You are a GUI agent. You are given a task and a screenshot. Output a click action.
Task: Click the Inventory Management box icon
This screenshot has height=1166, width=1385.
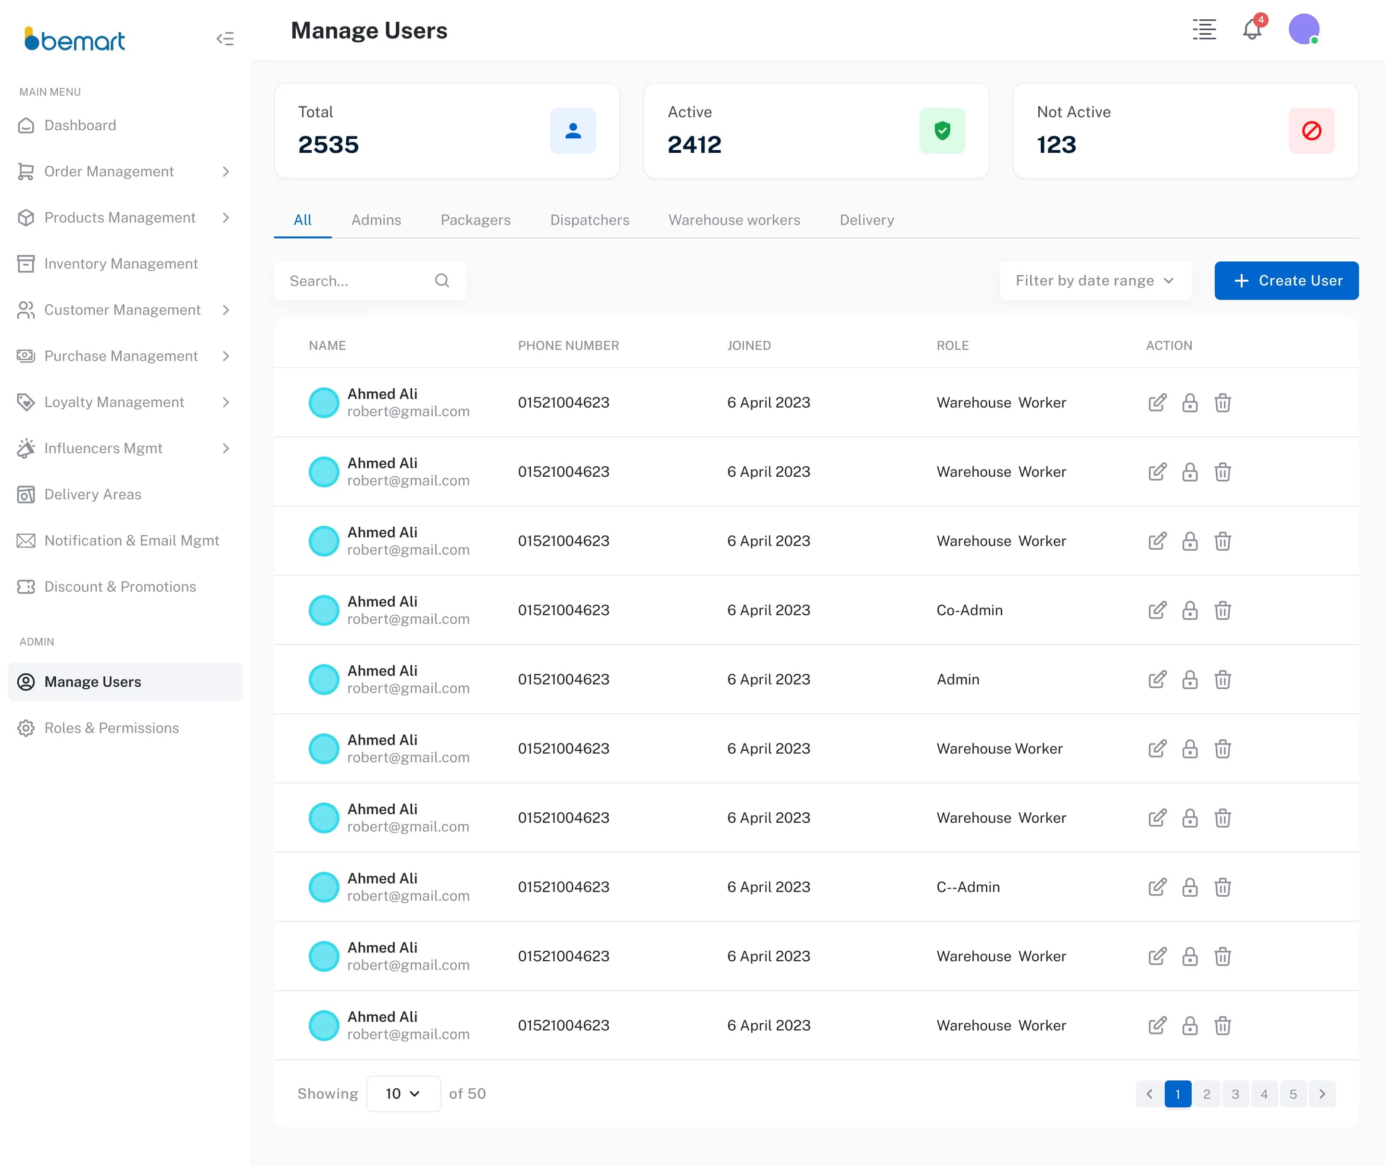[26, 264]
